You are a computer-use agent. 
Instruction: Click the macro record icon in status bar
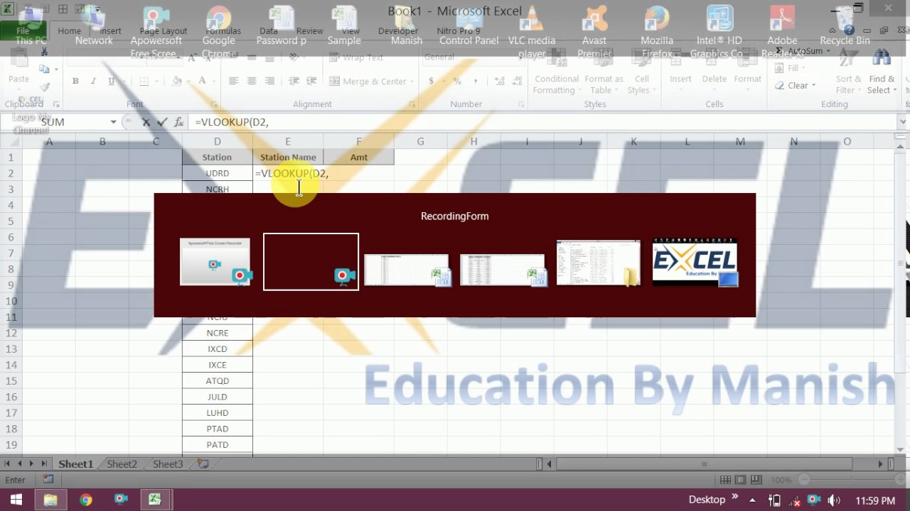(48, 480)
